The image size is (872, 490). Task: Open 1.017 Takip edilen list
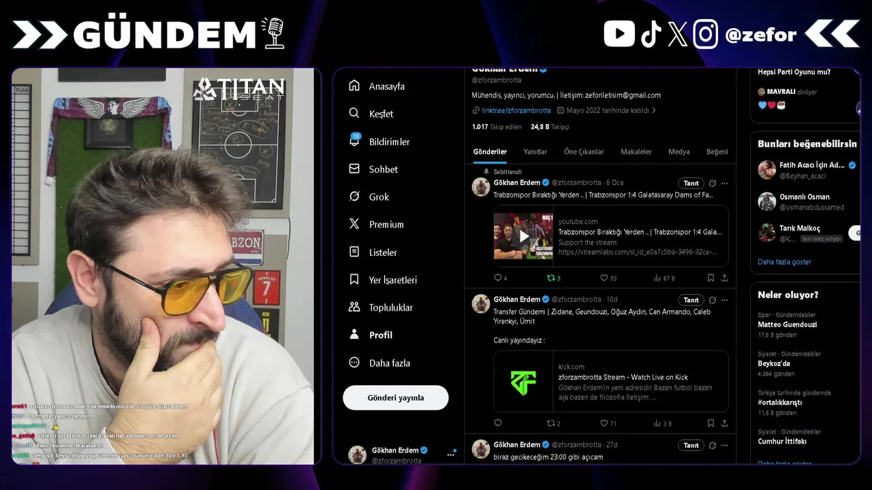coord(497,127)
